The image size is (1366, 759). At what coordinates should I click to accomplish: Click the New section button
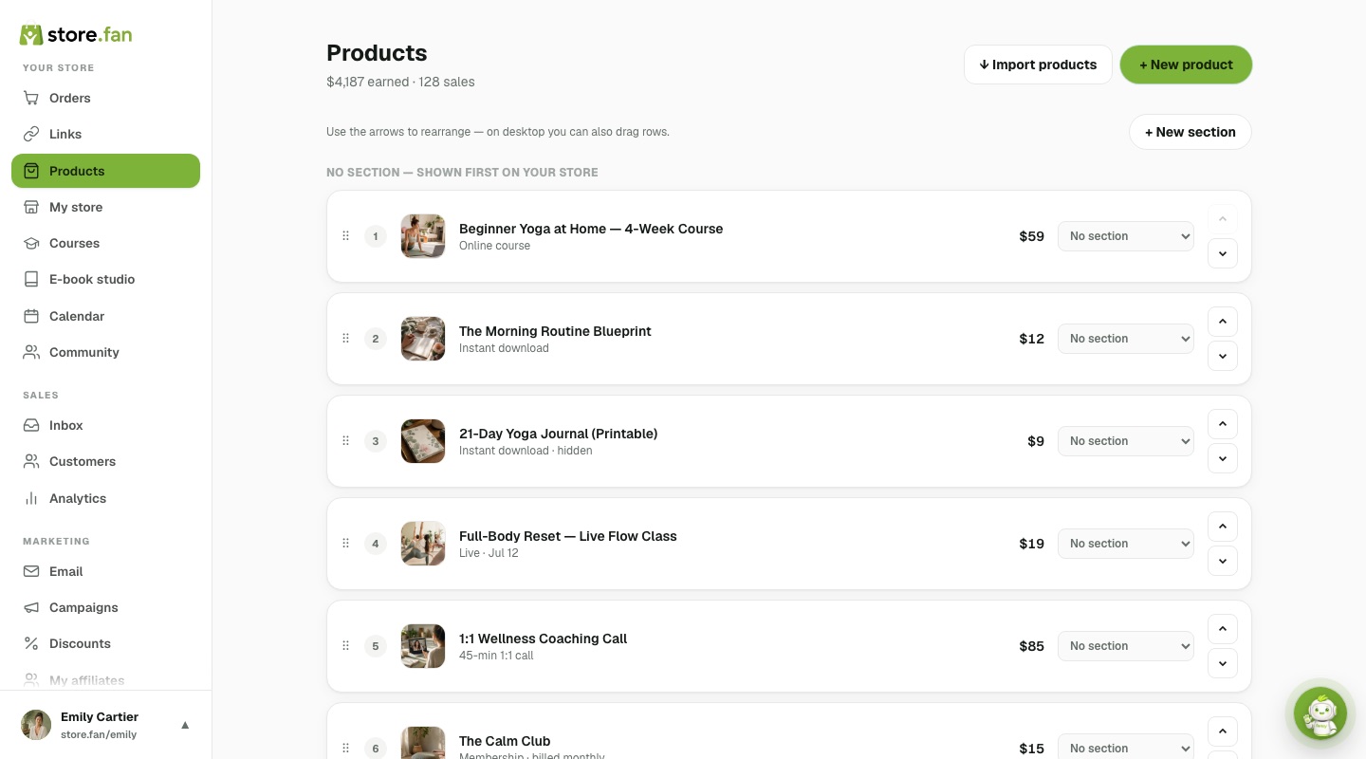tap(1191, 132)
